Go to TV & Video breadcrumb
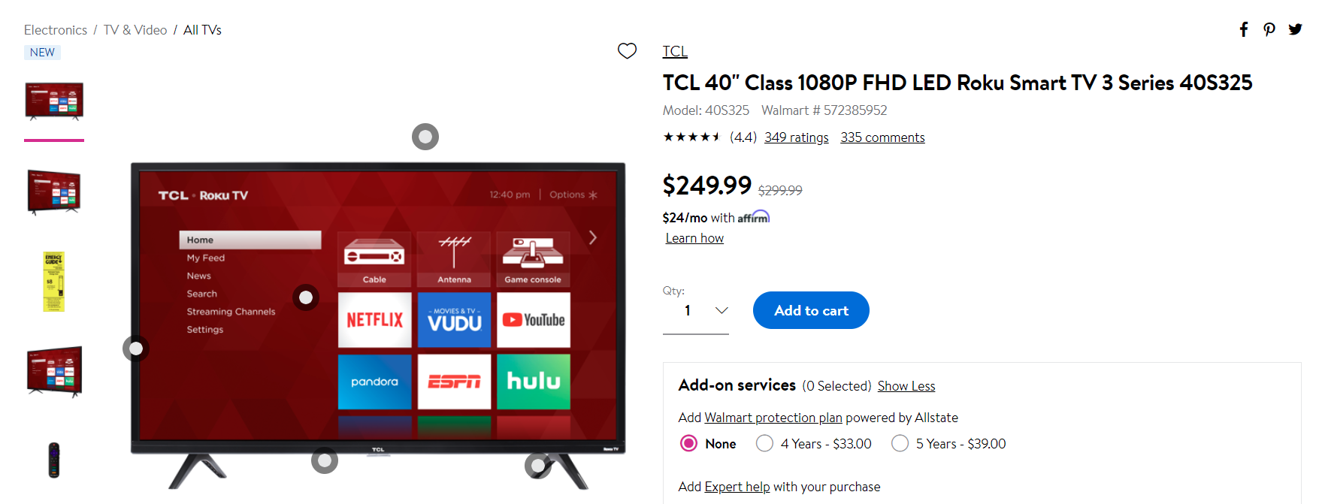This screenshot has width=1319, height=504. pyautogui.click(x=135, y=30)
